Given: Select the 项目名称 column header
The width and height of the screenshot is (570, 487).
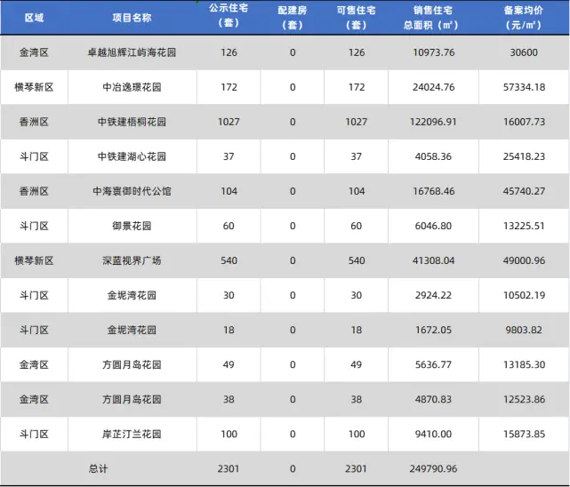Looking at the screenshot, I should [132, 18].
